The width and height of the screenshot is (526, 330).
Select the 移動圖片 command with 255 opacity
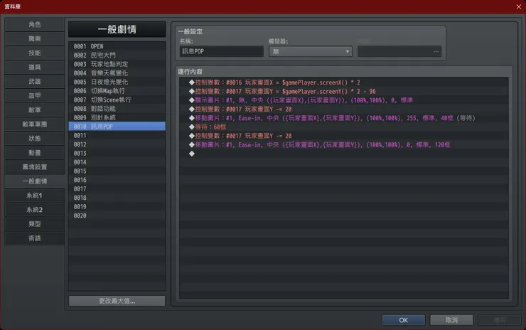[344, 118]
